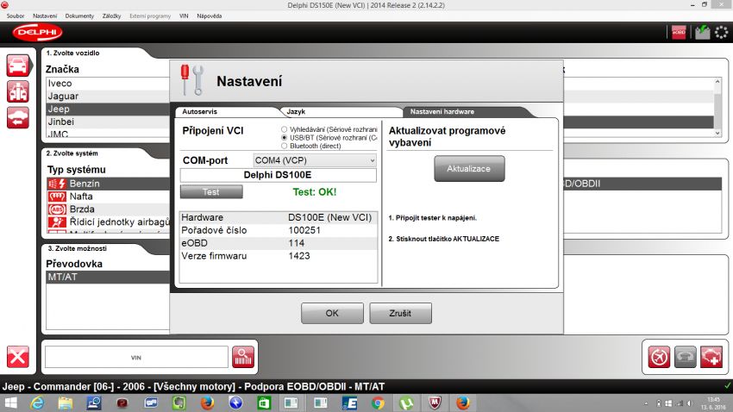Select Bluetooth (direct) radio option
Screen dimensions: 733x412
point(284,147)
